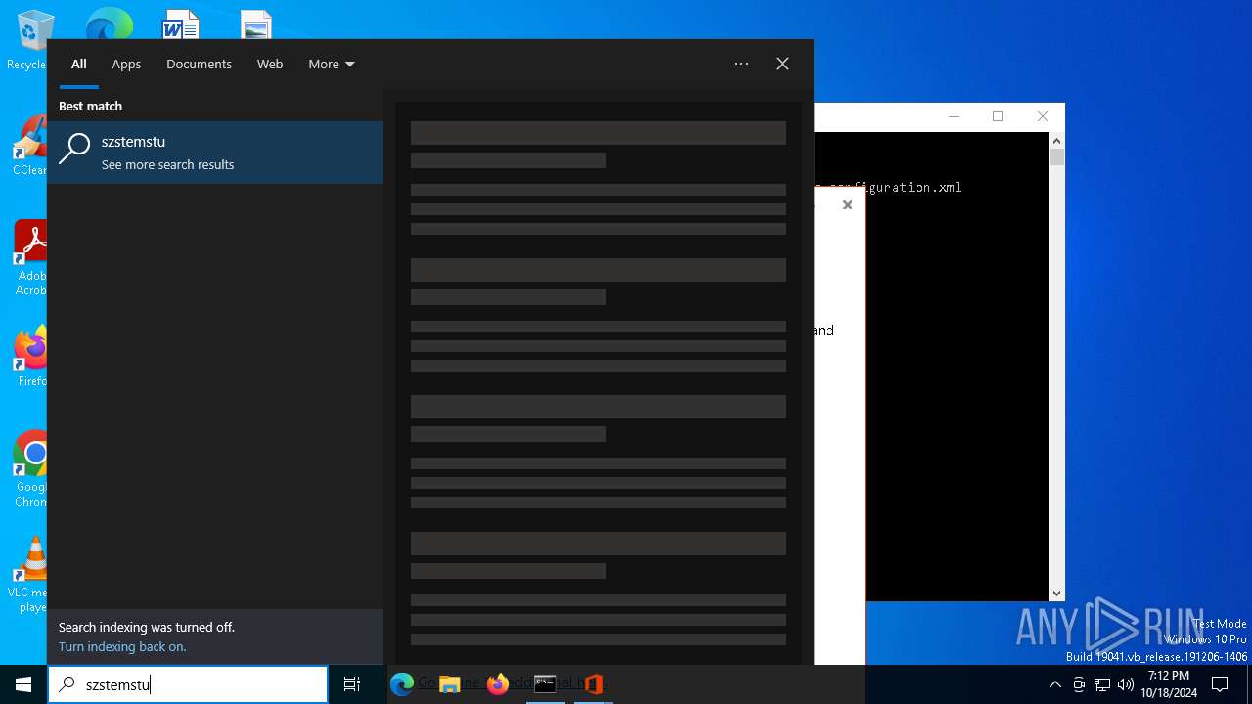Image resolution: width=1252 pixels, height=704 pixels.
Task: Click the Best match heading text
Action: click(x=90, y=106)
